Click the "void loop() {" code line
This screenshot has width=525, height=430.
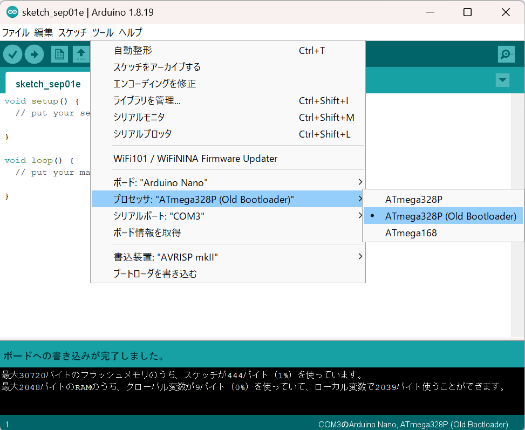tap(39, 160)
